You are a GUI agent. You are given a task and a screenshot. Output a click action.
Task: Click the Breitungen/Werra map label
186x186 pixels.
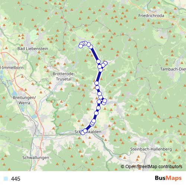click(24, 100)
